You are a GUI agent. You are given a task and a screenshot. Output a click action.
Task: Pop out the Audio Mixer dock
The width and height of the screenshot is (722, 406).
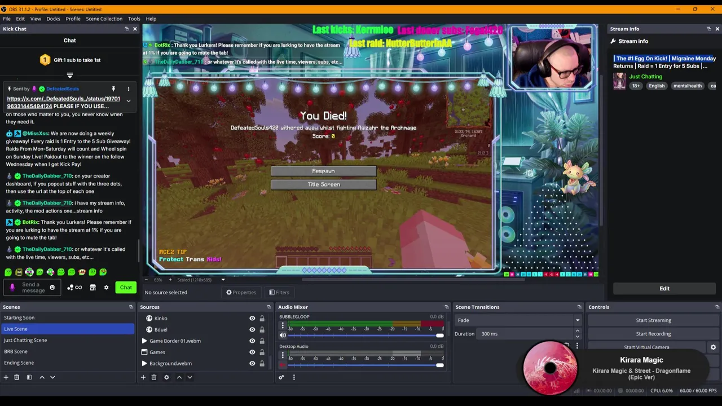pyautogui.click(x=446, y=307)
